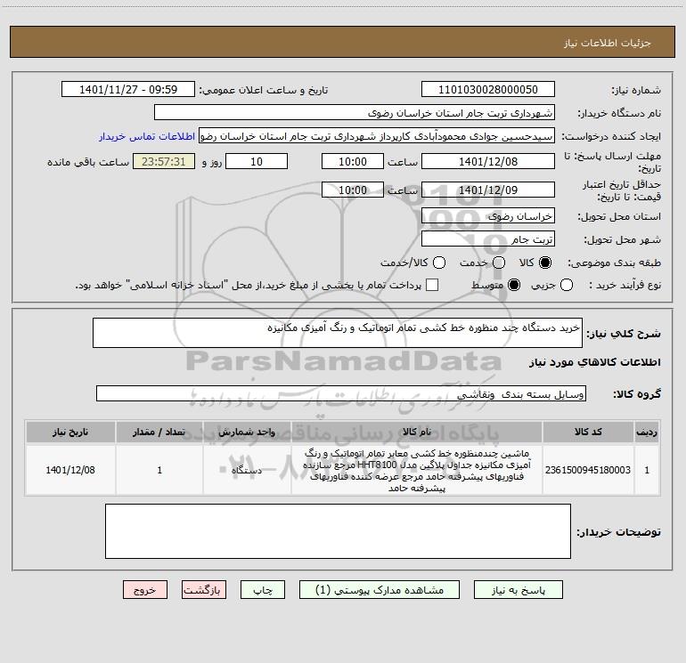686x663 pixels.
Task: Click the ساعت باقی مانده label
Action: [x=88, y=162]
